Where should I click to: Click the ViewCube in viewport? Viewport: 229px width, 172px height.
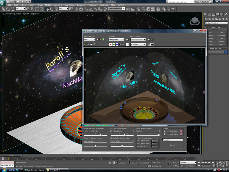[x=195, y=21]
